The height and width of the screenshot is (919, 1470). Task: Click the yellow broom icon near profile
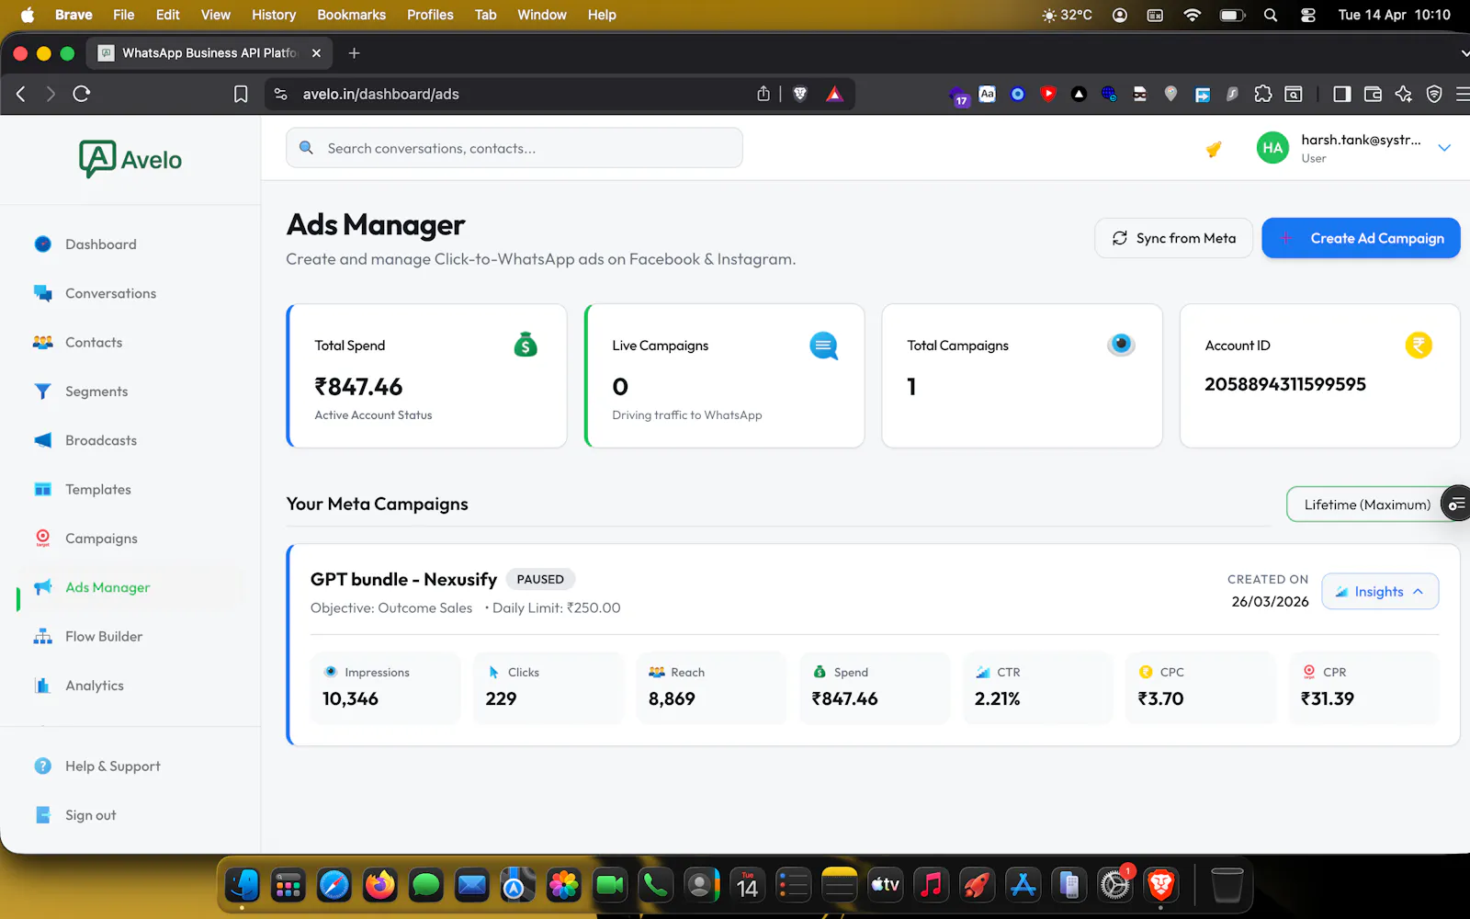click(x=1214, y=149)
